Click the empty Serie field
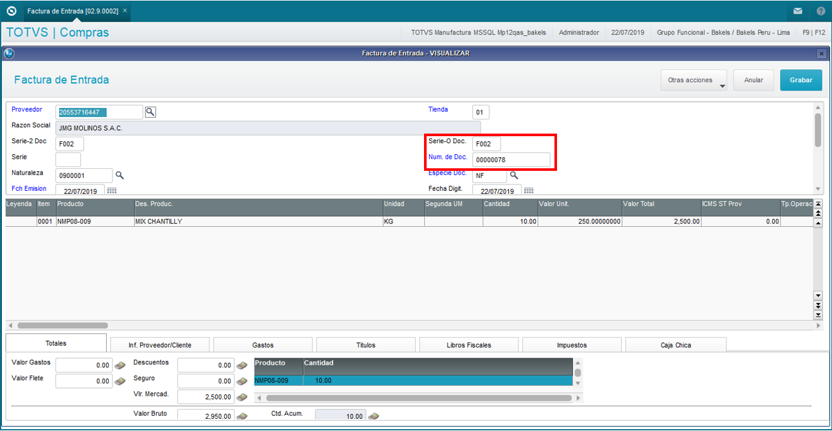The width and height of the screenshot is (832, 431). (x=68, y=159)
